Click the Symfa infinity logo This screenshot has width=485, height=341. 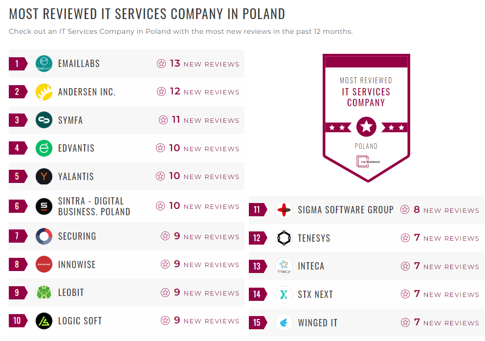pyautogui.click(x=44, y=120)
